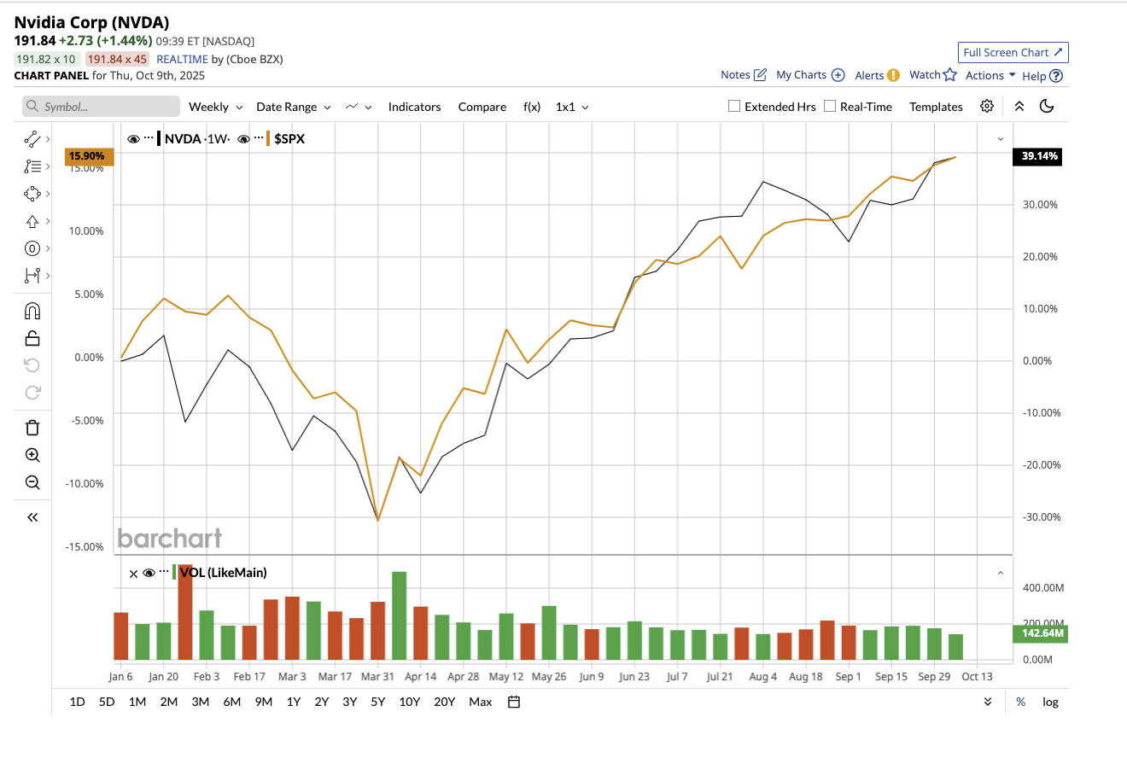
Task: Collapse the left drawing toolbar
Action: tap(32, 517)
